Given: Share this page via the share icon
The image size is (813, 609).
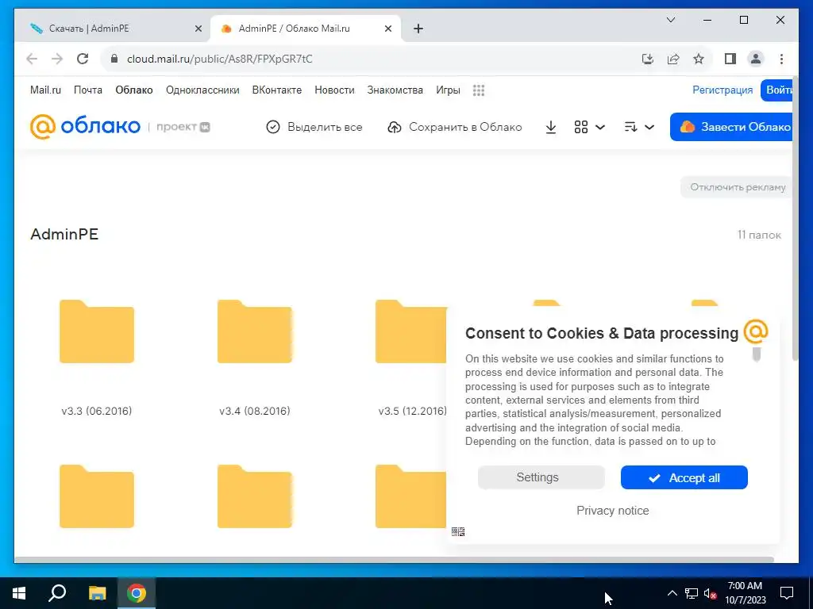Looking at the screenshot, I should (673, 59).
